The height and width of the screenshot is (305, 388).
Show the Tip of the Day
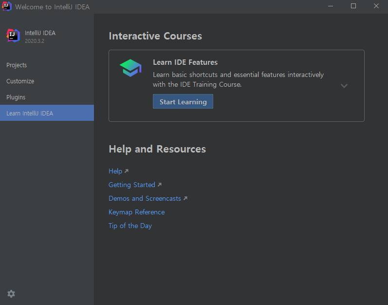pyautogui.click(x=130, y=226)
